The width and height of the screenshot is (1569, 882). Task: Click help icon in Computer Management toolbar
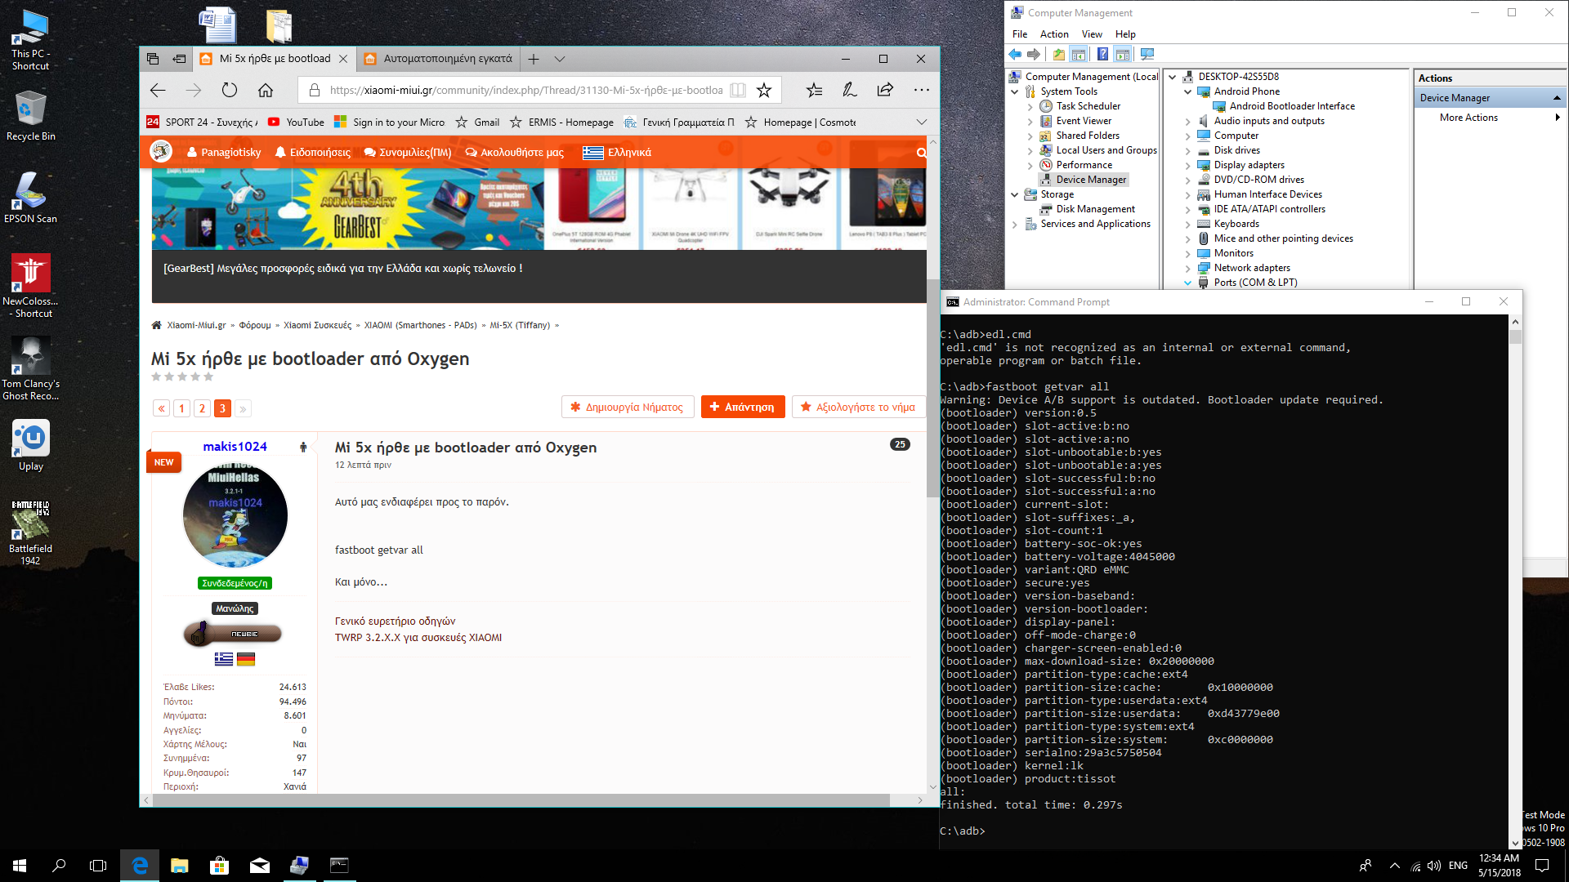click(1102, 55)
